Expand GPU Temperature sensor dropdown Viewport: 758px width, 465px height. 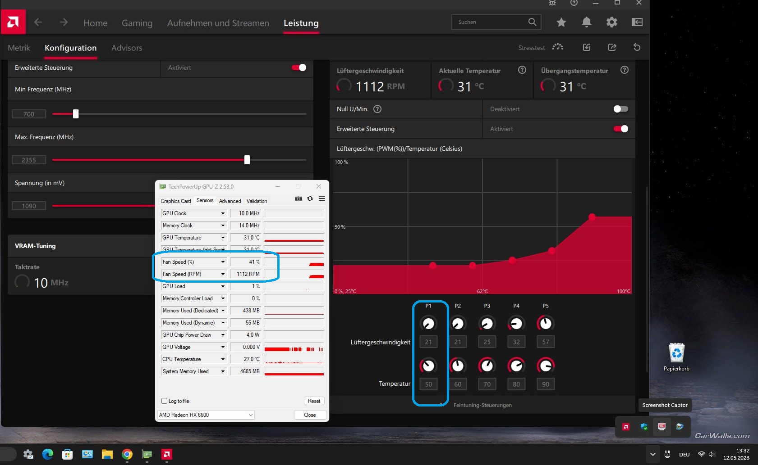pyautogui.click(x=223, y=238)
